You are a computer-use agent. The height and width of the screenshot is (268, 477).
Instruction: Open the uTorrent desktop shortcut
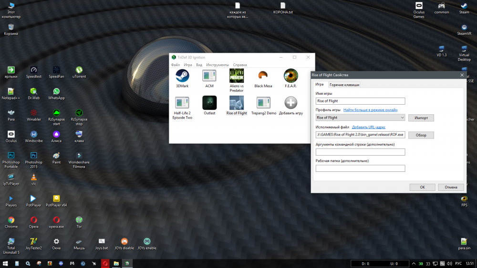coord(79,70)
